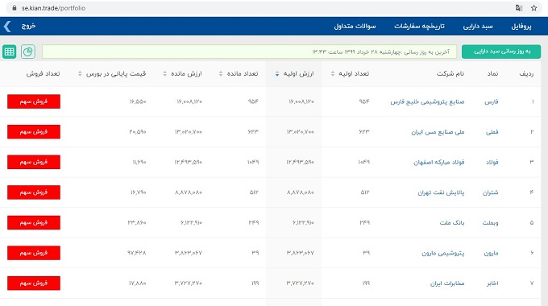Click the نام شرکت column header
The height and width of the screenshot is (306, 548).
(x=450, y=74)
